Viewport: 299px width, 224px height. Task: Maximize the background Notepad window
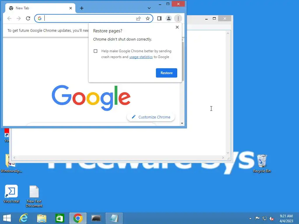[214, 19]
